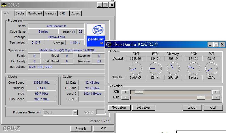Open the Cache tab in CPU-Z
The image size is (226, 133).
point(20,13)
